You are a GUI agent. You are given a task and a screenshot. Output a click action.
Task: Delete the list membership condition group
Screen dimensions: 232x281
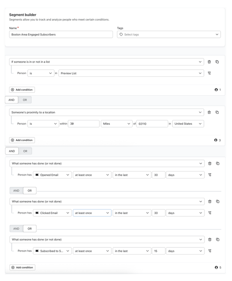[x=209, y=62]
